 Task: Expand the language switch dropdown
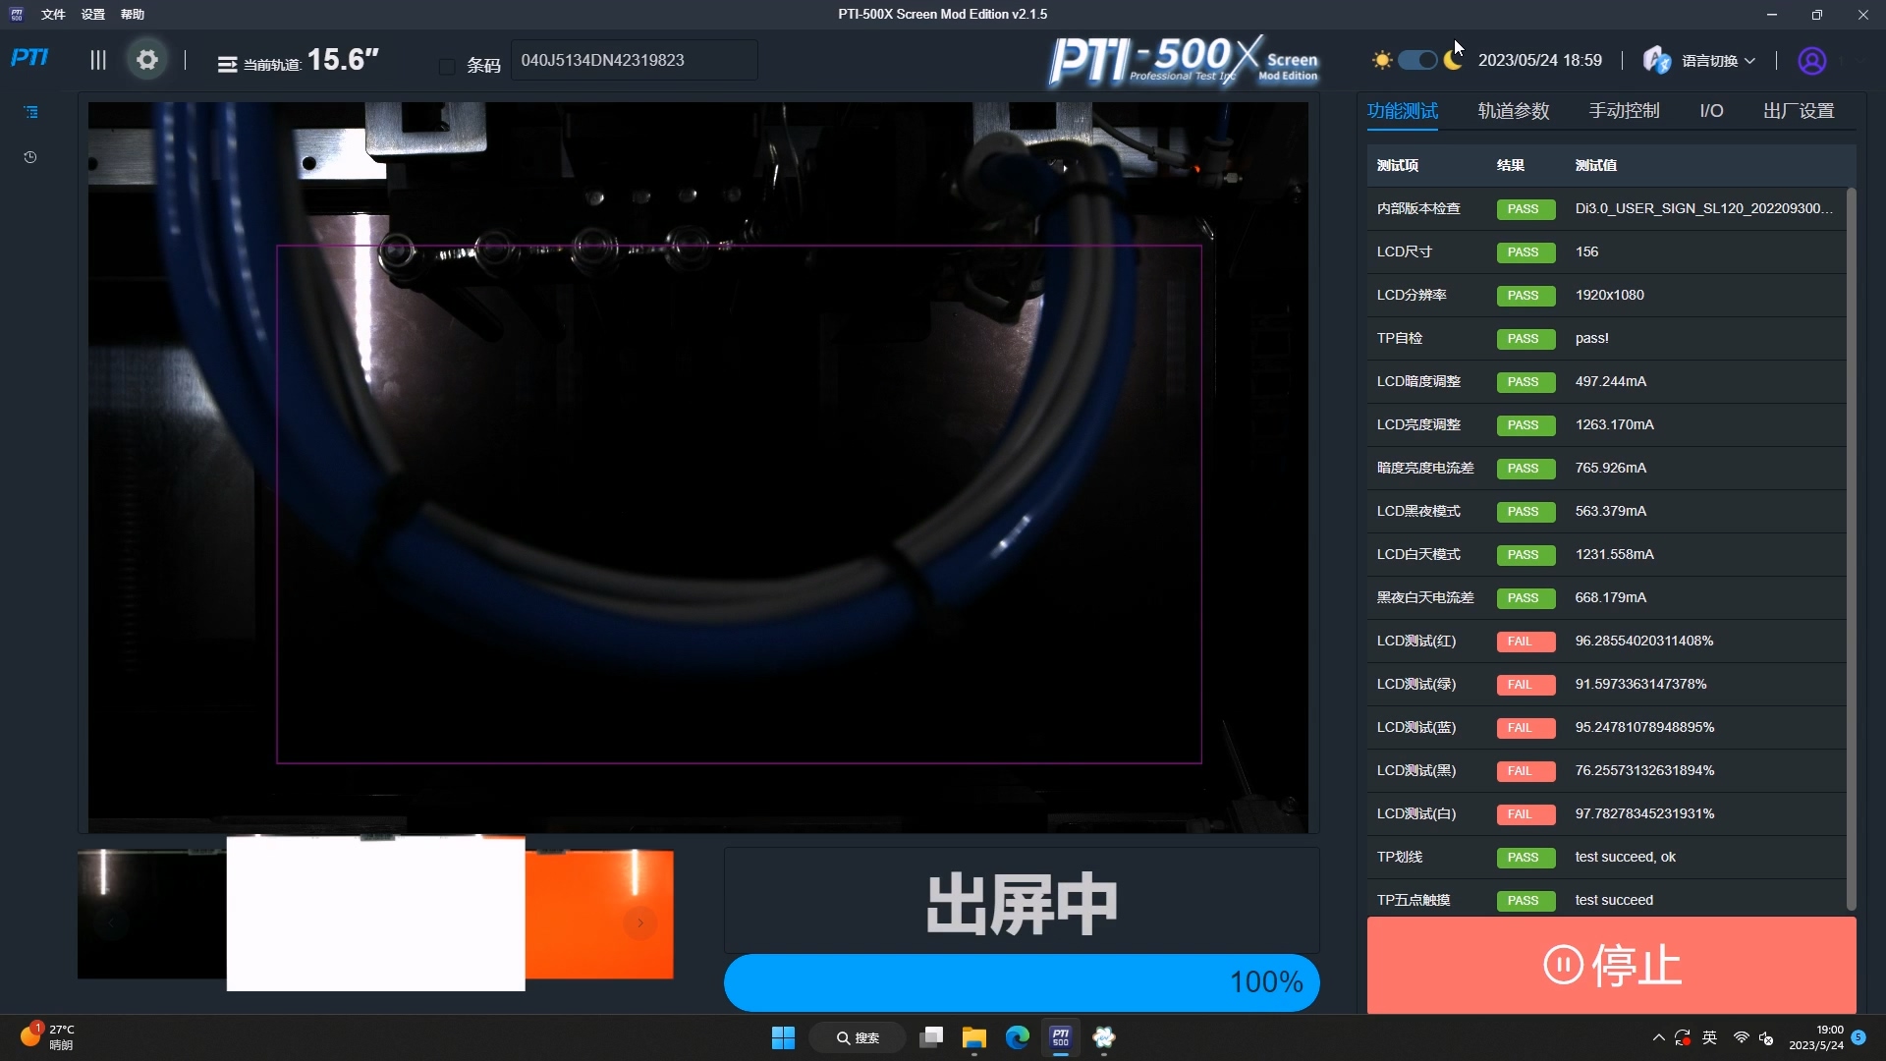click(1749, 61)
